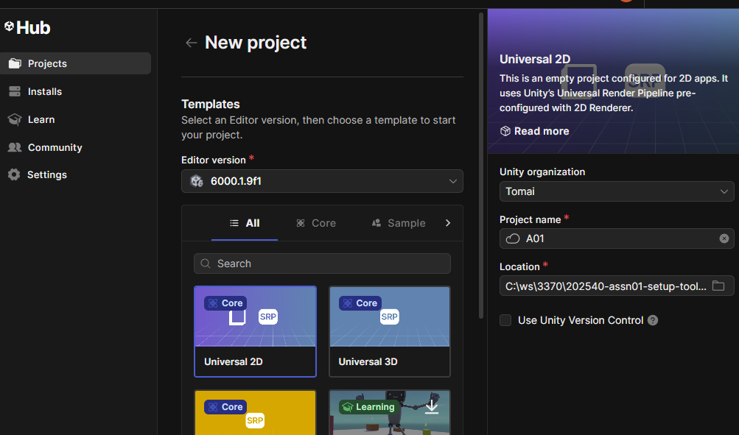The width and height of the screenshot is (739, 435).
Task: Click the Unity Hub logo
Action: [x=27, y=27]
